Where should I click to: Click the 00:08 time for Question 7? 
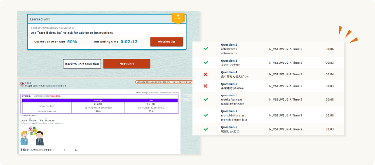coord(329,116)
